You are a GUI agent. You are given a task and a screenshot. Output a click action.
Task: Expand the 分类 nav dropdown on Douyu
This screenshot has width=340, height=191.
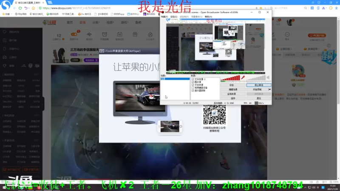[x=96, y=22]
